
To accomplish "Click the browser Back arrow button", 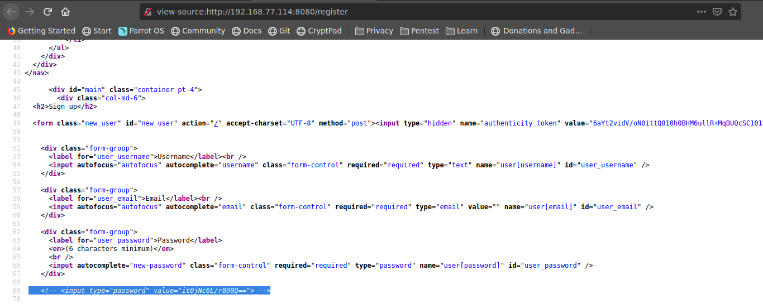I will coord(11,11).
